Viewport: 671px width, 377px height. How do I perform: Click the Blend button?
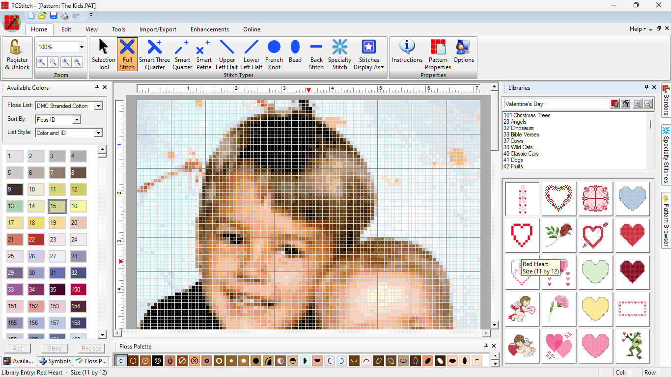click(x=54, y=348)
